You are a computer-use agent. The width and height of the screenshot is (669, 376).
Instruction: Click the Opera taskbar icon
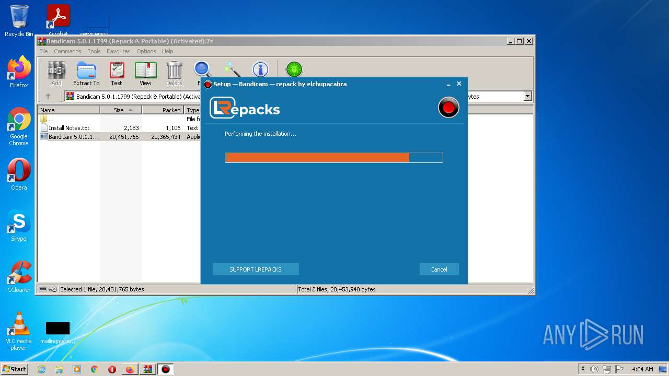click(x=112, y=369)
